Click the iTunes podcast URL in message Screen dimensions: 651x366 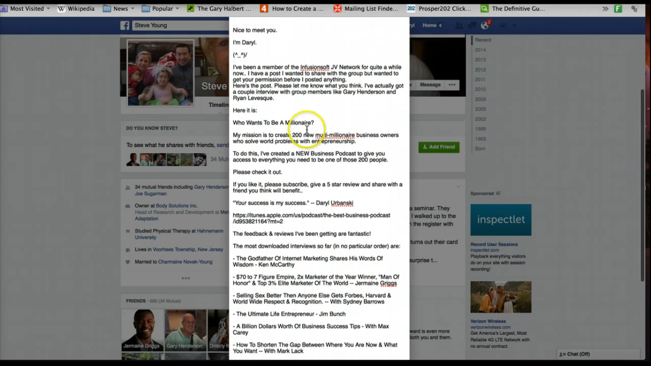(311, 218)
